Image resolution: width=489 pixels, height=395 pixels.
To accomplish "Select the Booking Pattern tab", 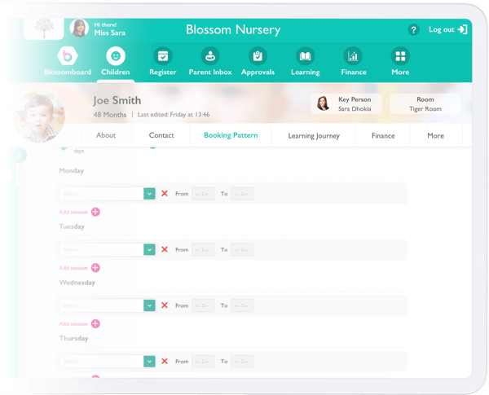I will pos(231,135).
